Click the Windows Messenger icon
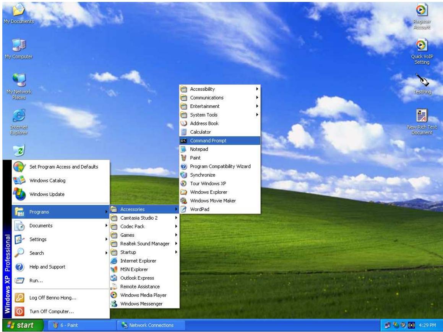Image resolution: width=443 pixels, height=332 pixels. 114,304
